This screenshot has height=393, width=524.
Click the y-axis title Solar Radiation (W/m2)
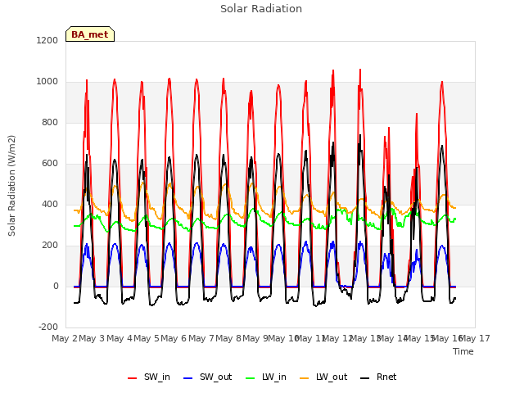11,186
